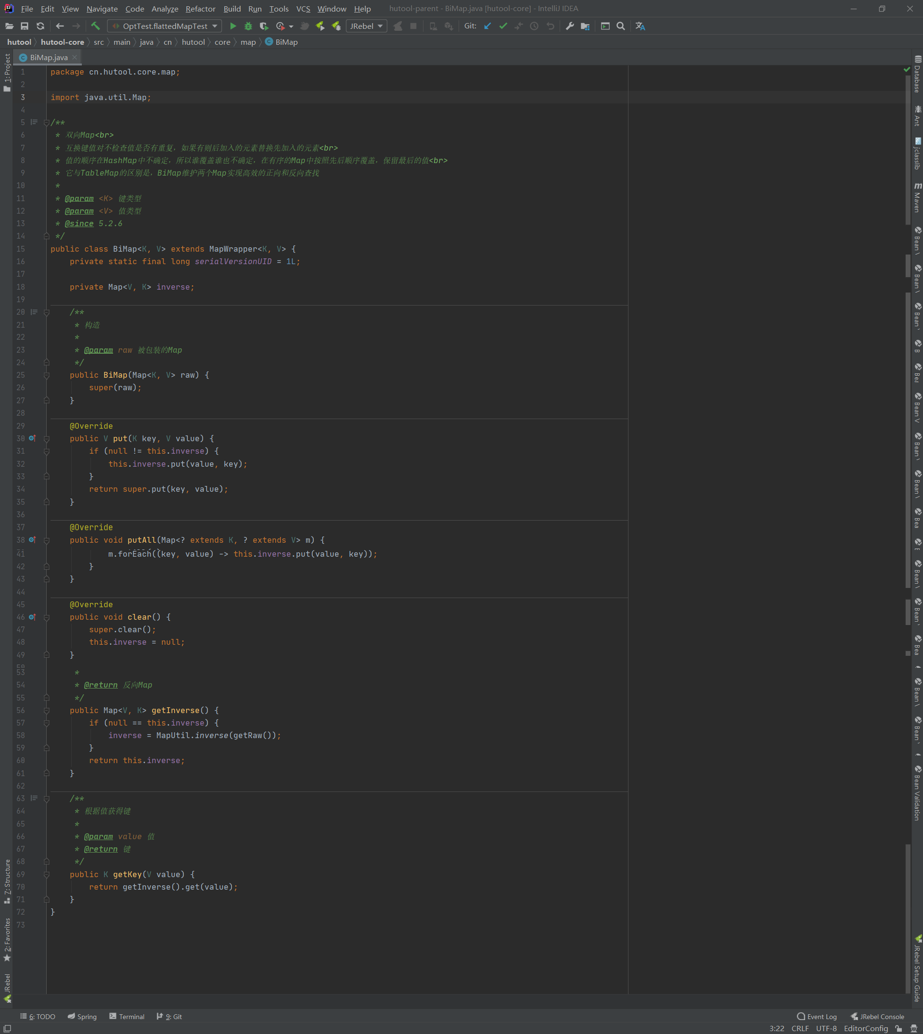Open the Database side panel

coord(917,74)
